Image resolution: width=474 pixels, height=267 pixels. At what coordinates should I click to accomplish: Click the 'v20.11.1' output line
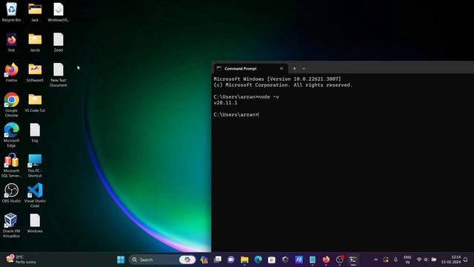pos(225,103)
